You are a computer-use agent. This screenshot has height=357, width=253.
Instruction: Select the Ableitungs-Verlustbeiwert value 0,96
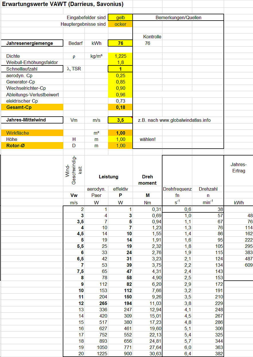click(x=120, y=95)
